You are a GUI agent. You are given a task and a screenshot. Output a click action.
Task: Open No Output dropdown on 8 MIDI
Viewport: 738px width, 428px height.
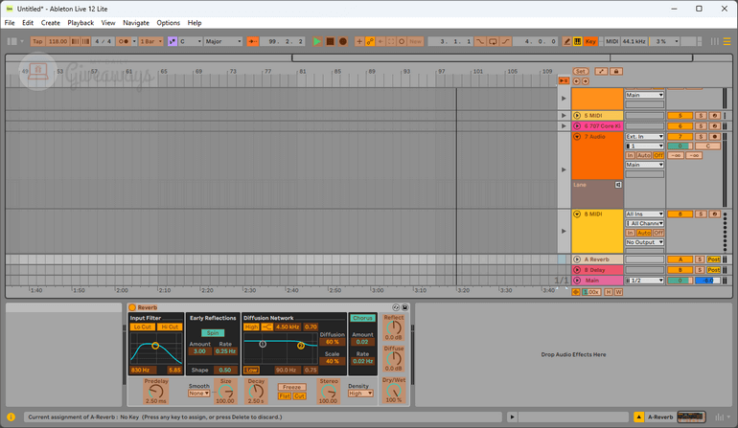coord(644,242)
